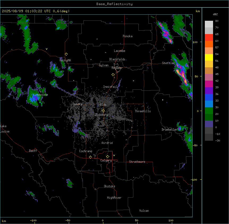The width and height of the screenshot is (229, 224).
Task: Pick the bright yellow 54-51 dBZ legend swatch
Action: click(209, 57)
